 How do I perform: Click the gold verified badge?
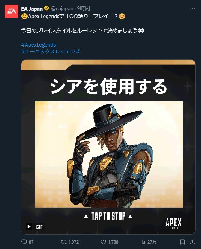tap(46, 8)
